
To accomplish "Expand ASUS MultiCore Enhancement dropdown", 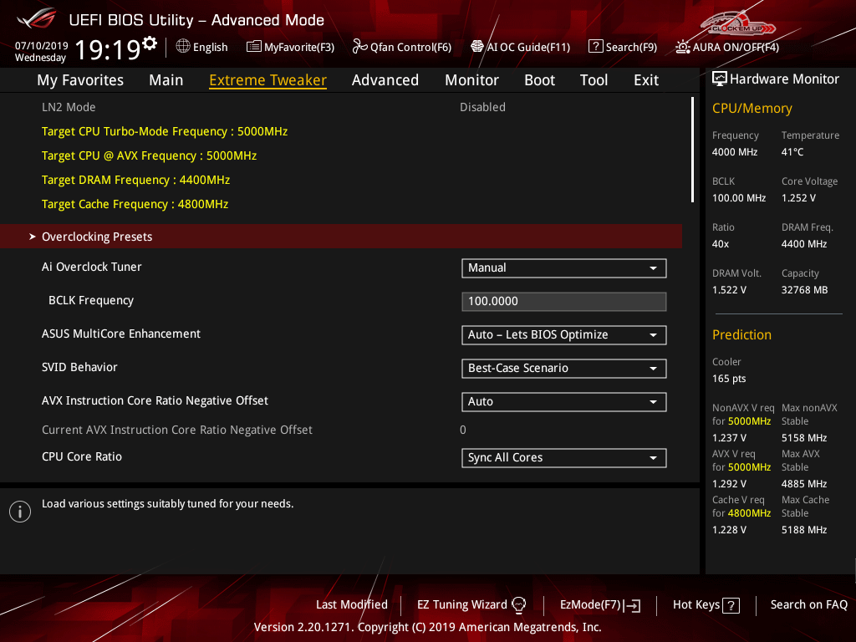I will click(563, 335).
